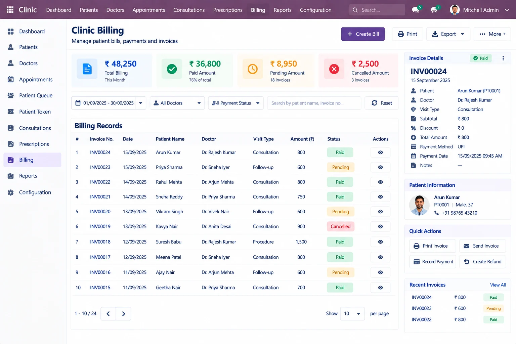Viewport: 516px width, 344px height.
Task: Focus the top bar Search box
Action: tap(377, 10)
